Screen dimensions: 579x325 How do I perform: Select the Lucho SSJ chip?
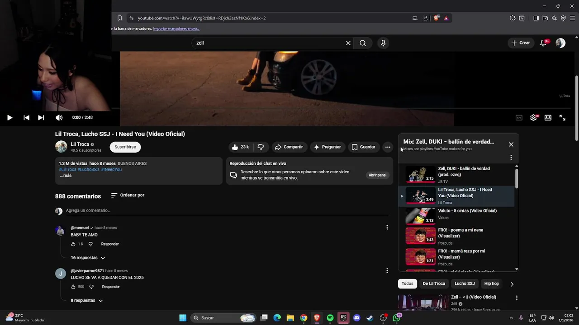[465, 283]
